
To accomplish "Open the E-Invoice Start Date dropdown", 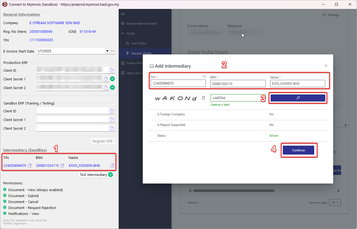I will point(107,51).
